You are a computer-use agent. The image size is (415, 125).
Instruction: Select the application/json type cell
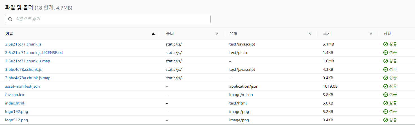[244, 86]
